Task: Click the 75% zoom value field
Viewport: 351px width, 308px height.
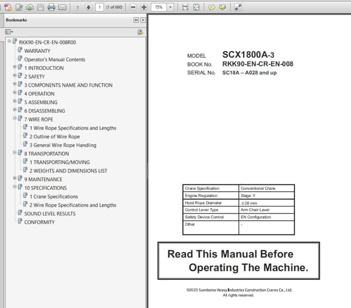Action: [159, 7]
